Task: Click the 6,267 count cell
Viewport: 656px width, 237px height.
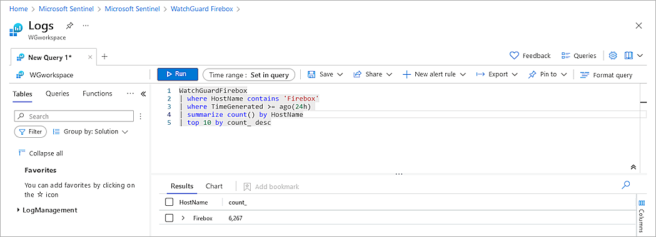Action: pyautogui.click(x=236, y=218)
